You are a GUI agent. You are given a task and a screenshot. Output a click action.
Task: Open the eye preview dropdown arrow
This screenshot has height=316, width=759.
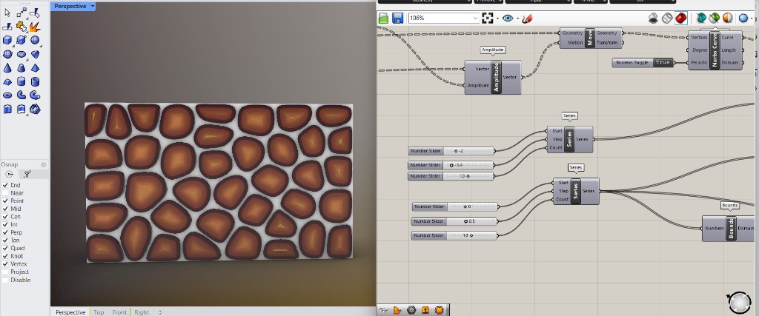click(517, 19)
